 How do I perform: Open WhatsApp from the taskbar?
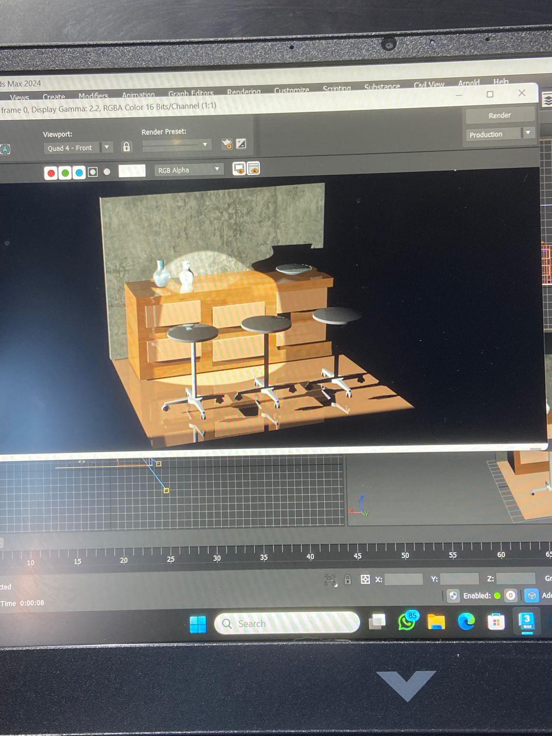click(407, 621)
